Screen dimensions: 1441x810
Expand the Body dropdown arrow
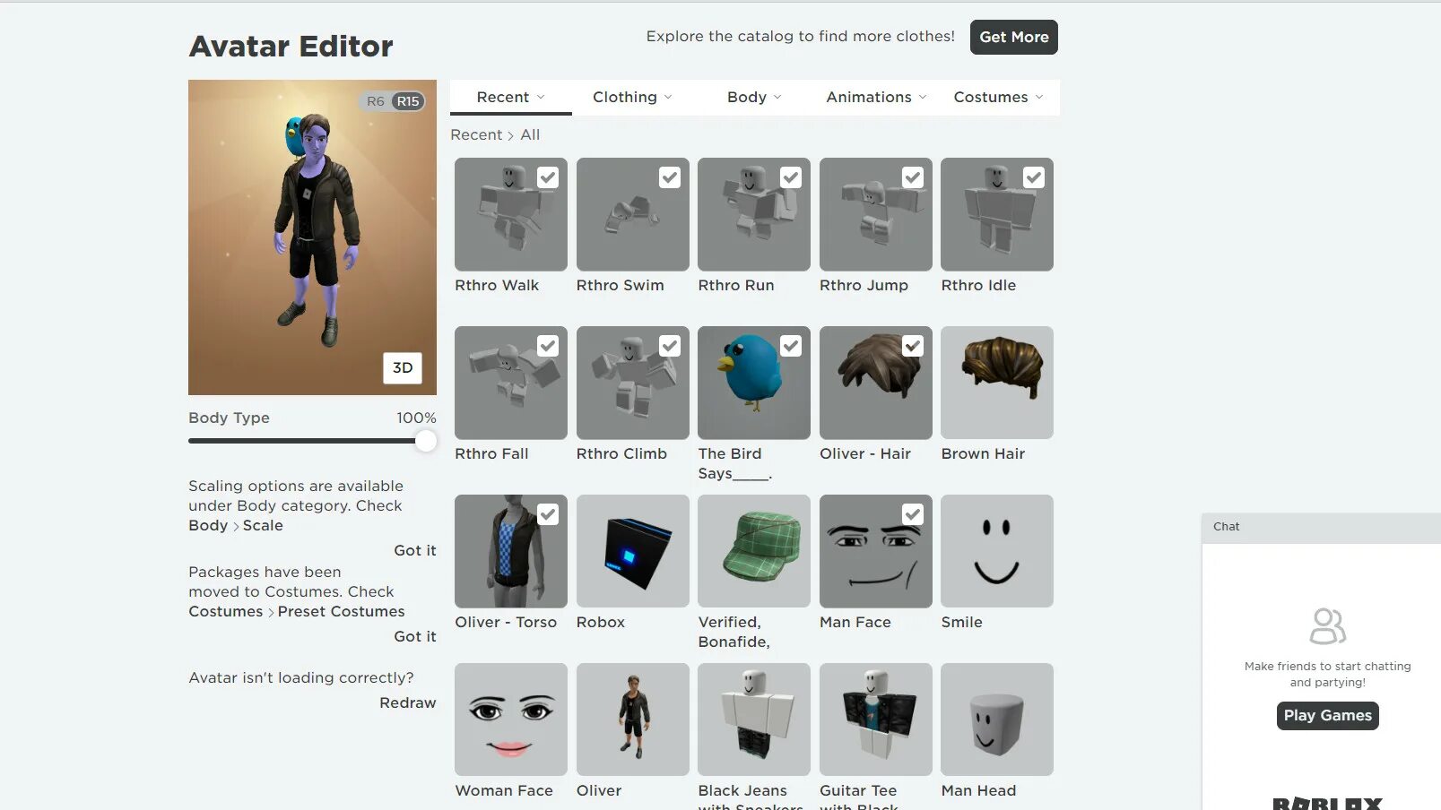(x=777, y=97)
